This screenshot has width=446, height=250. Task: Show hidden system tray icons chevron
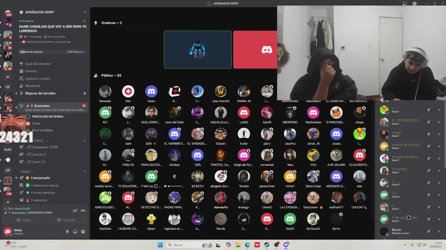pos(405,245)
